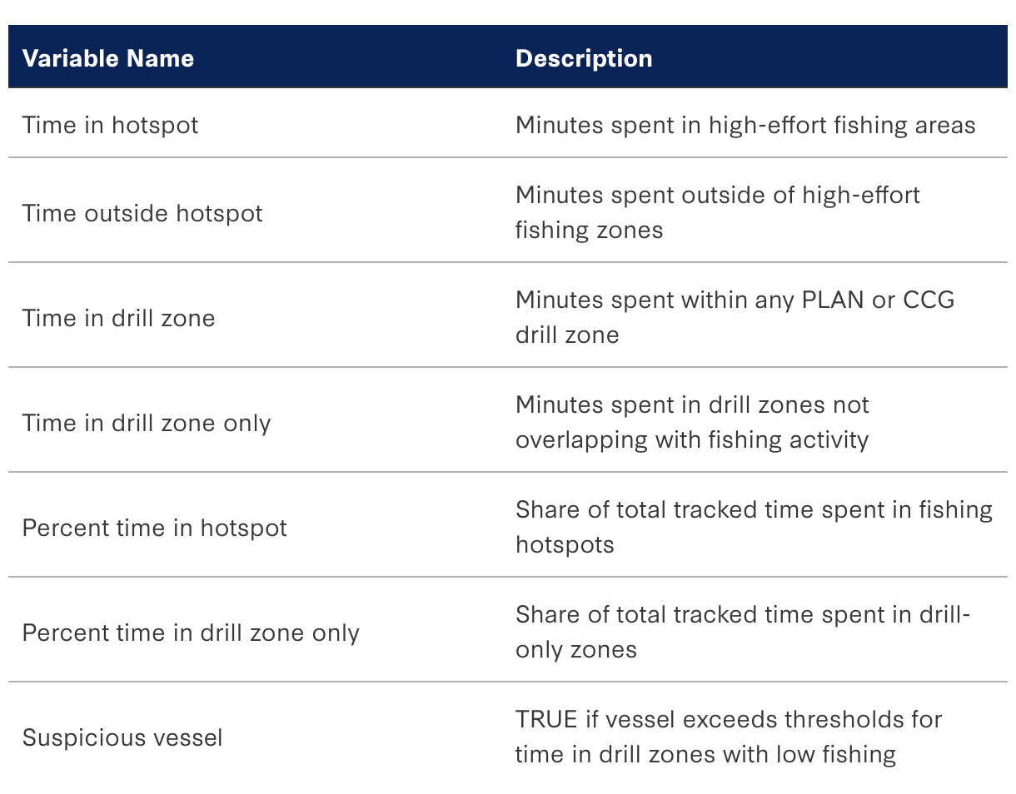Click the 'Time in drill zone only' variable name
1016x794 pixels.
(x=147, y=423)
